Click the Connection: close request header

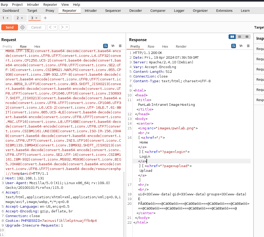pyautogui.click(x=23, y=216)
